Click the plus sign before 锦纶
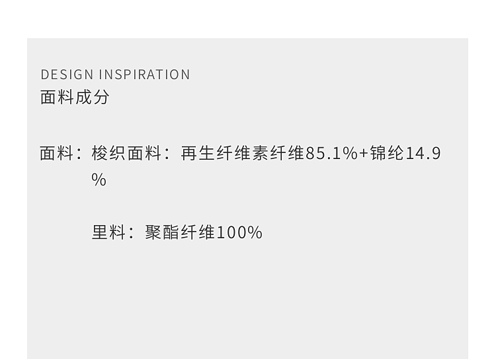496x359 pixels. (x=363, y=154)
